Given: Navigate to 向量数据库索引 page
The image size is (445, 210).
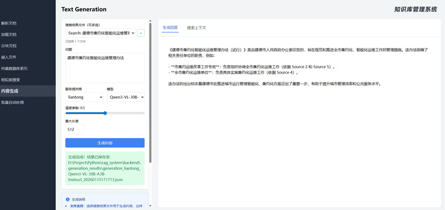Looking at the screenshot, I should pos(14,69).
